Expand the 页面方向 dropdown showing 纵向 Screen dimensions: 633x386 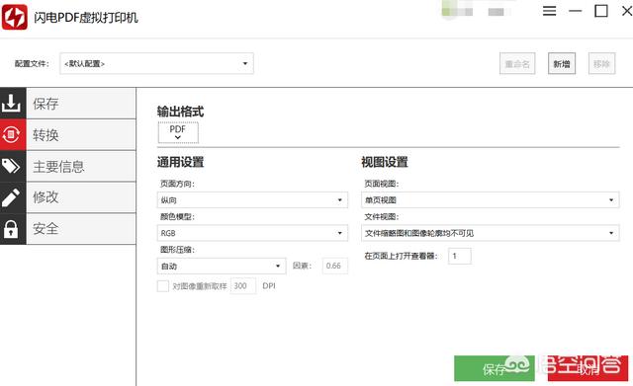tap(252, 199)
